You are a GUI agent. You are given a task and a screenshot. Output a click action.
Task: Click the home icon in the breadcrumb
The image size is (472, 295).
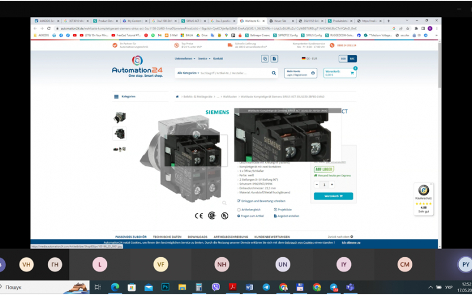(x=178, y=97)
